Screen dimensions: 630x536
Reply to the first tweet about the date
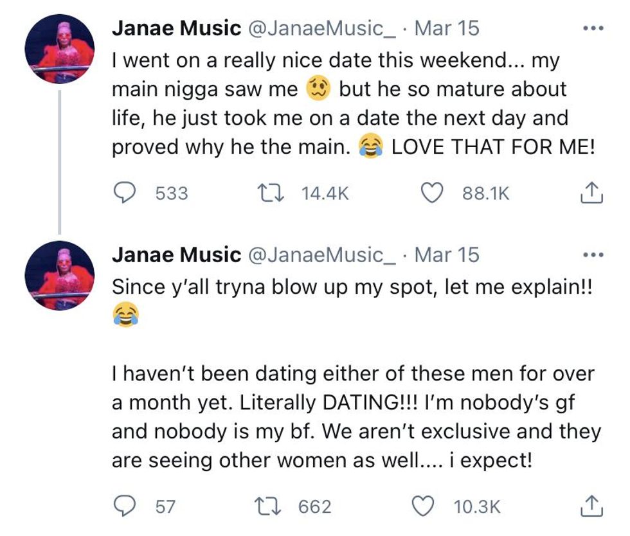(125, 193)
